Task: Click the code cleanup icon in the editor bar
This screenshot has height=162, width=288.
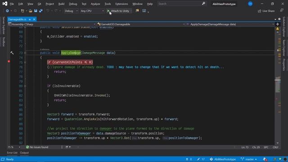Action: pyautogui.click(x=67, y=147)
